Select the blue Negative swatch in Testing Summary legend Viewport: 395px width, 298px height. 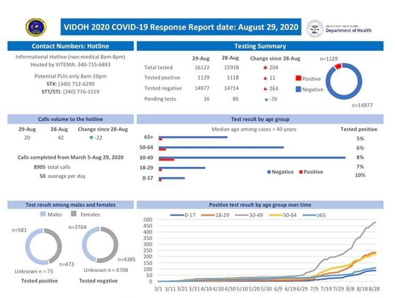point(298,89)
